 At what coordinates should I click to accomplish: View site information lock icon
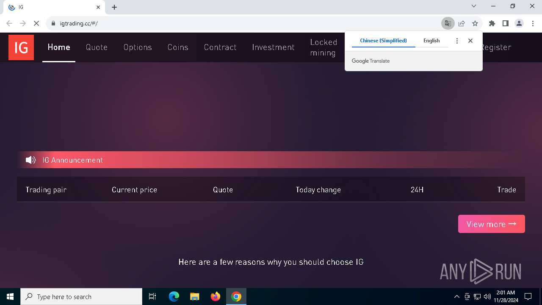[53, 23]
